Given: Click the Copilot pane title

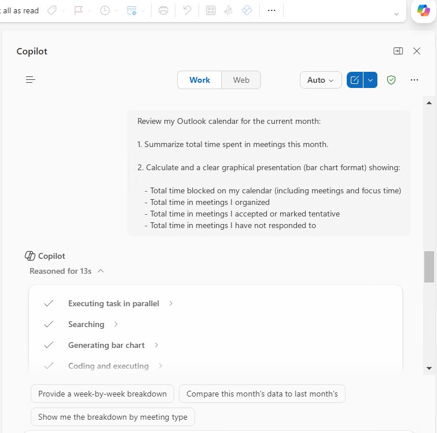Looking at the screenshot, I should point(32,52).
